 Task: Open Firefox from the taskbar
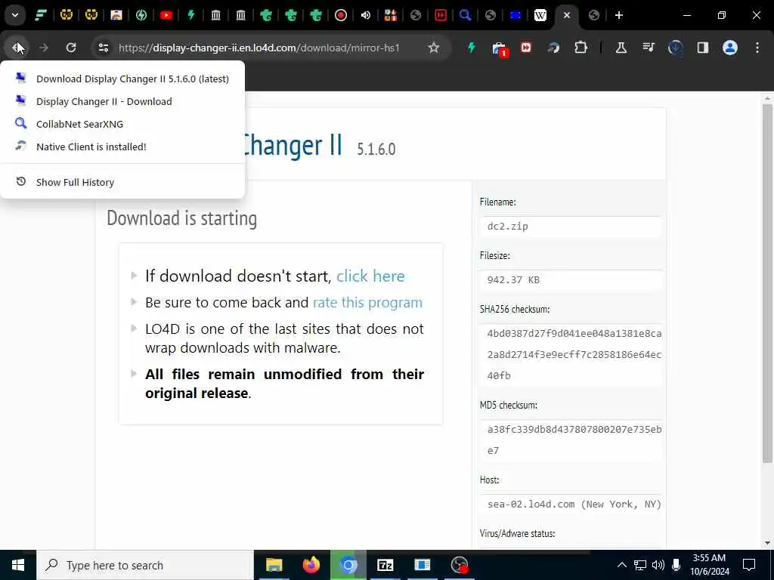(x=311, y=565)
